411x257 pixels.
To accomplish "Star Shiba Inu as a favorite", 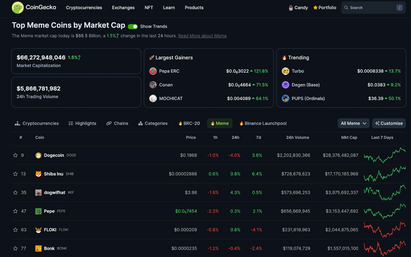I will coord(15,174).
